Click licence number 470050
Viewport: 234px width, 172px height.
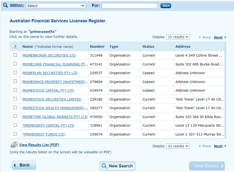coord(96,117)
